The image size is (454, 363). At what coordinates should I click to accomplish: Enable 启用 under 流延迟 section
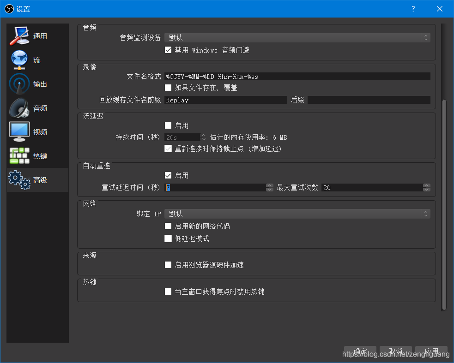coord(169,125)
